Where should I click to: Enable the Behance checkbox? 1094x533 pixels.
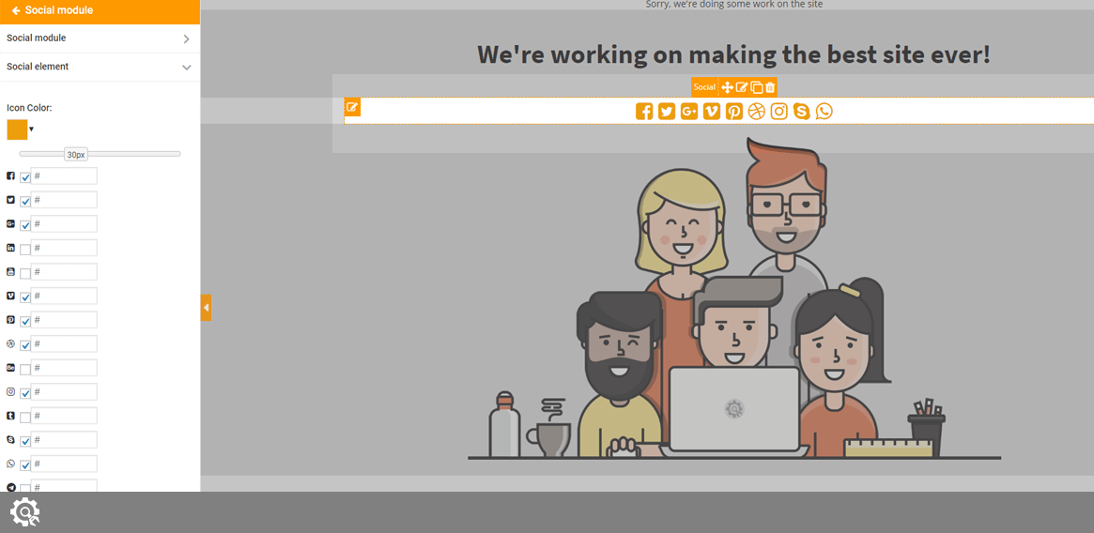coord(25,369)
